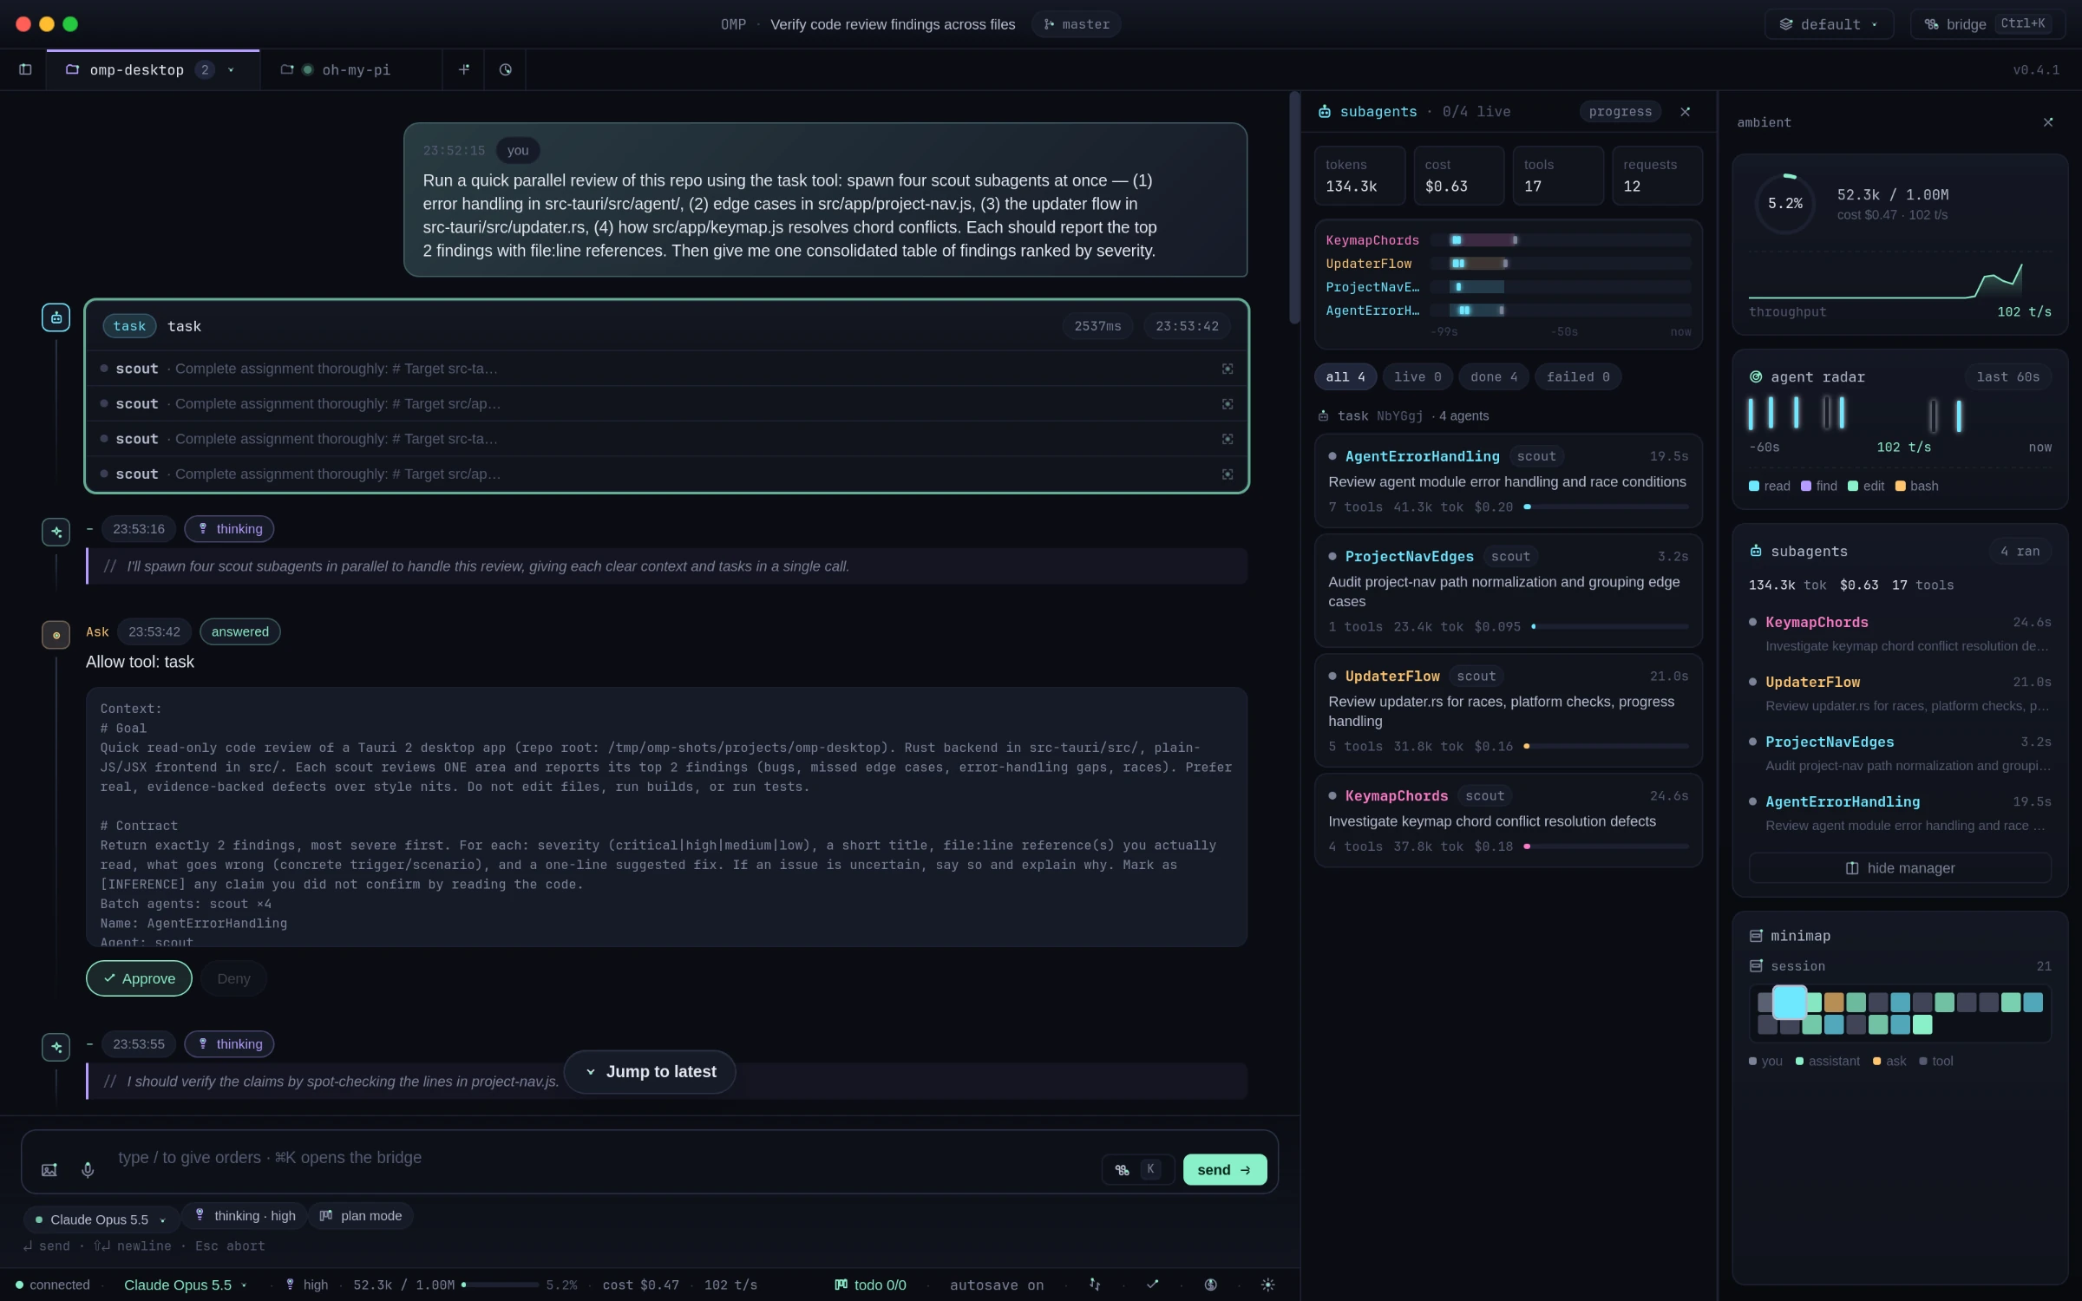This screenshot has height=1301, width=2082.
Task: Open omp-desktop tab dropdown chevron
Action: (231, 70)
